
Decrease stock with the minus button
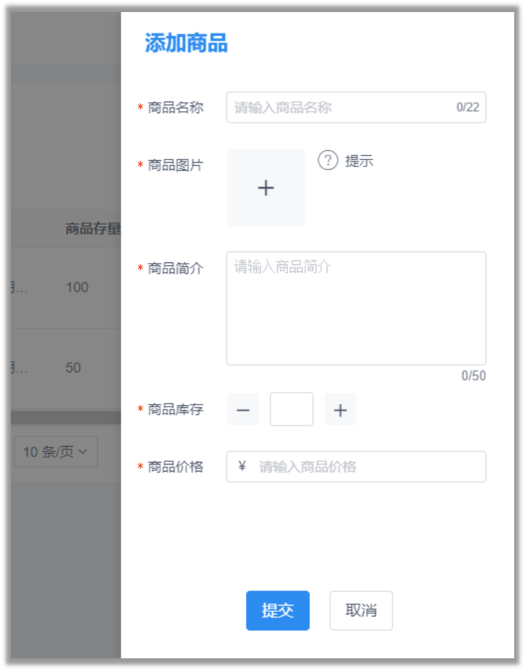[243, 410]
